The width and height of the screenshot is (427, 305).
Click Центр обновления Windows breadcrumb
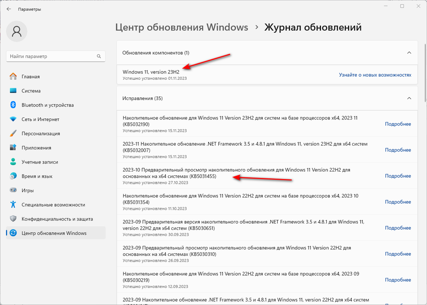click(x=181, y=27)
